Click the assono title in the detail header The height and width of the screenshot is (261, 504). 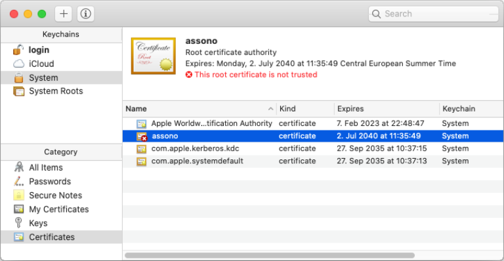point(201,41)
